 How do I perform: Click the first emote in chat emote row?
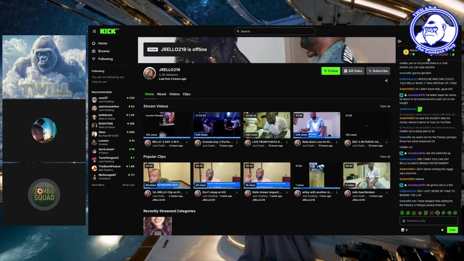[402, 213]
